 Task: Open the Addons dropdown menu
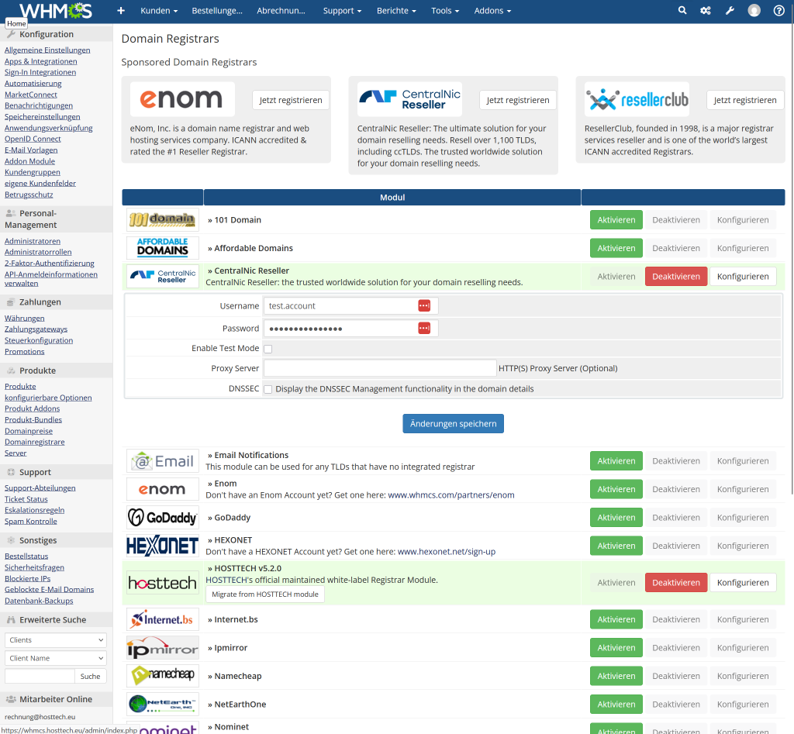[492, 11]
